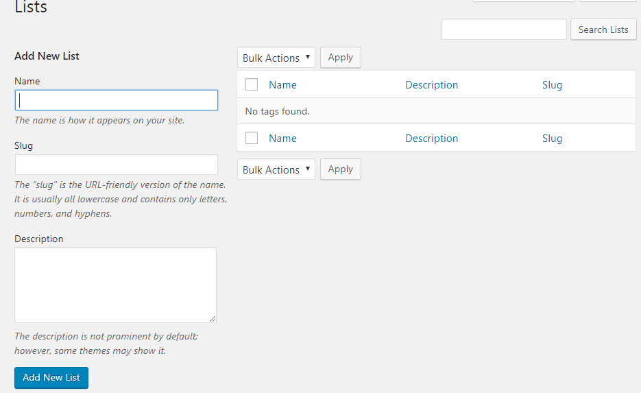Focus the Name text field
The width and height of the screenshot is (641, 393).
(x=116, y=100)
